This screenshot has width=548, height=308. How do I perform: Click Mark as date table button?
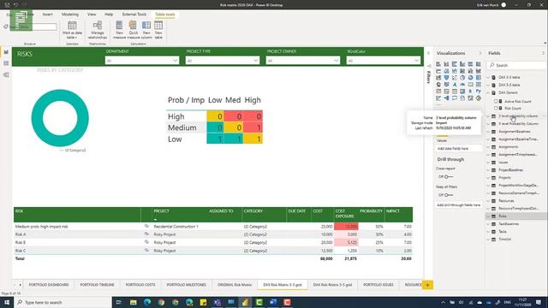[72, 30]
